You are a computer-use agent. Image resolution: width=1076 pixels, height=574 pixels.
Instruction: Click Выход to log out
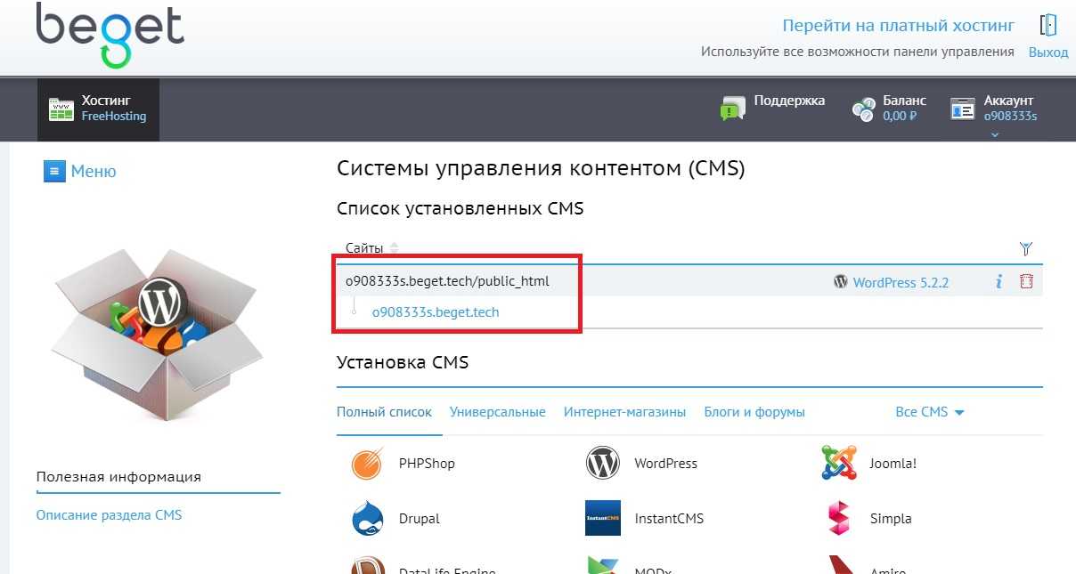pos(1047,52)
